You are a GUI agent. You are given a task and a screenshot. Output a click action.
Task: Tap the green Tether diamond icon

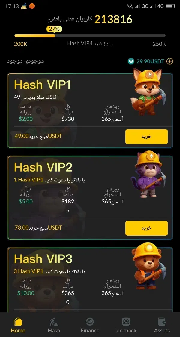pyautogui.click(x=131, y=61)
